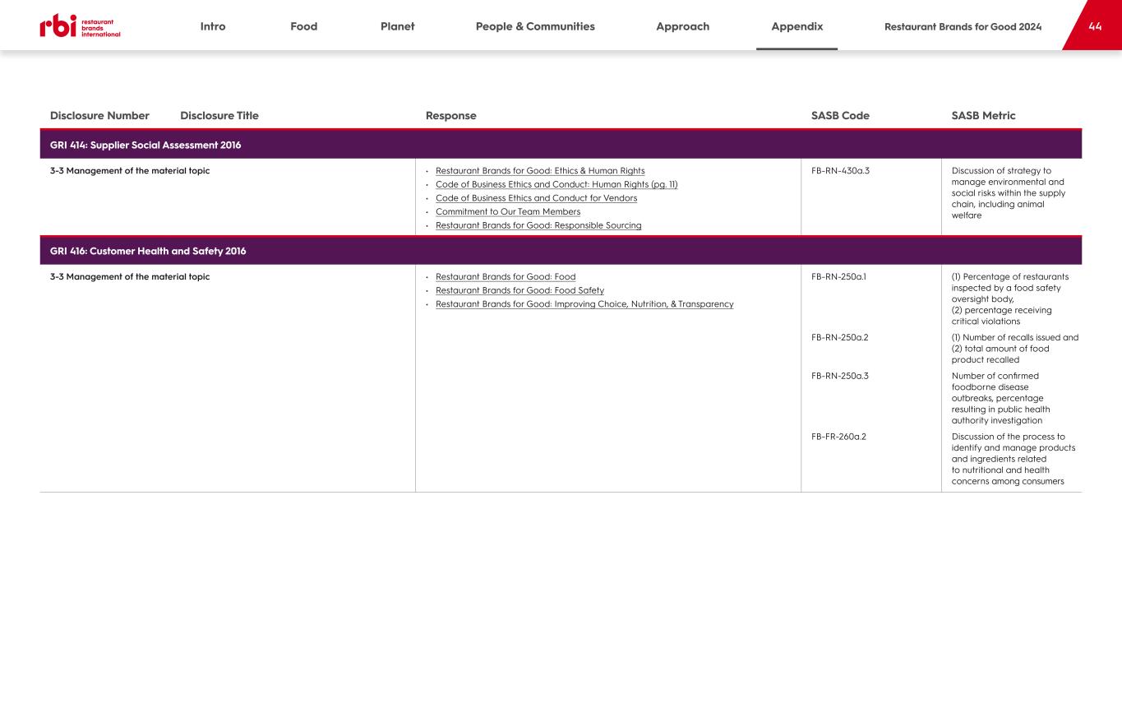
Task: Open People & Communities tab
Action: click(535, 26)
